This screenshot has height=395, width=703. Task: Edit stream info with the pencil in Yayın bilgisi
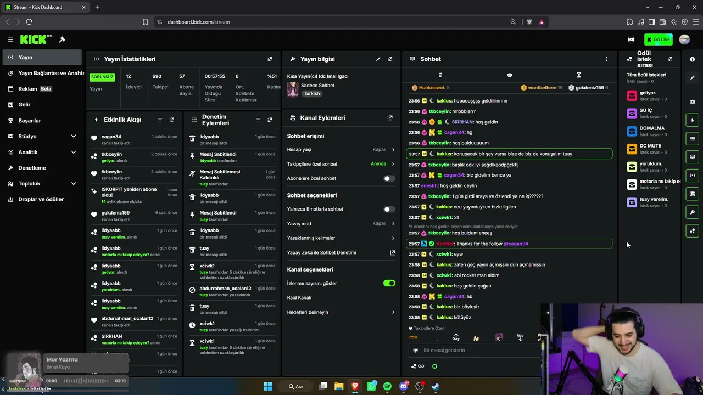click(x=378, y=59)
